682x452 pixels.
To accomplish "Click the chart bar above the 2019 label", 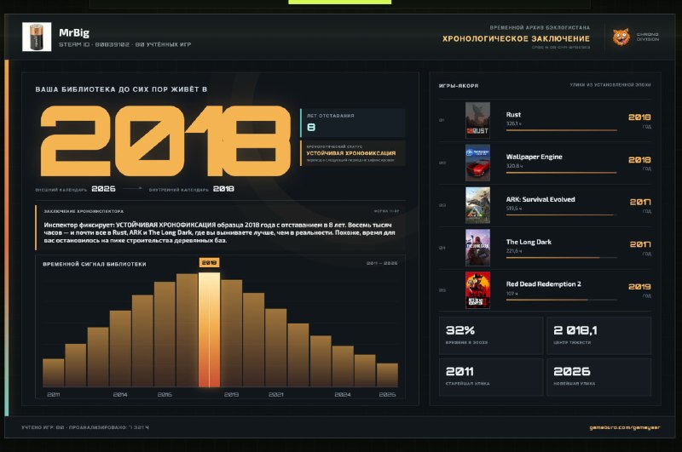I will [231, 333].
